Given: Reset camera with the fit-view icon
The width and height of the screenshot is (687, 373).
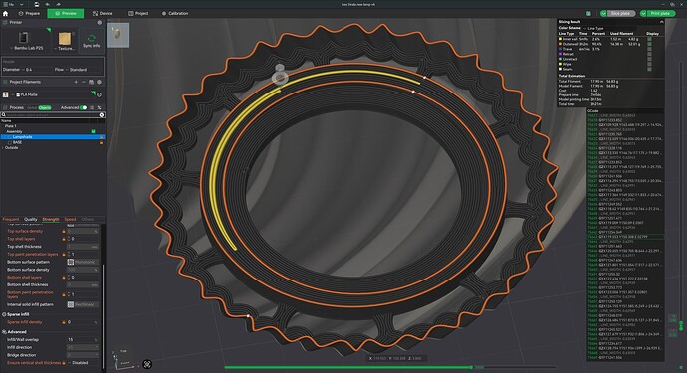Looking at the screenshot, I should [x=147, y=364].
